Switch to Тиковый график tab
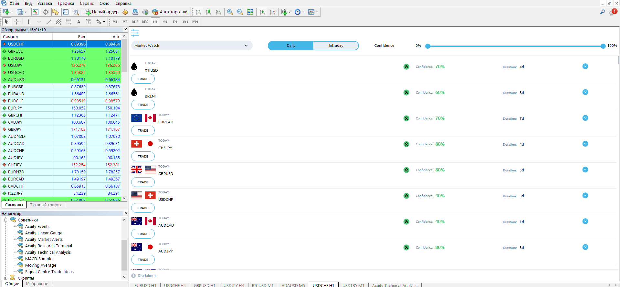620x287 pixels. pyautogui.click(x=46, y=205)
